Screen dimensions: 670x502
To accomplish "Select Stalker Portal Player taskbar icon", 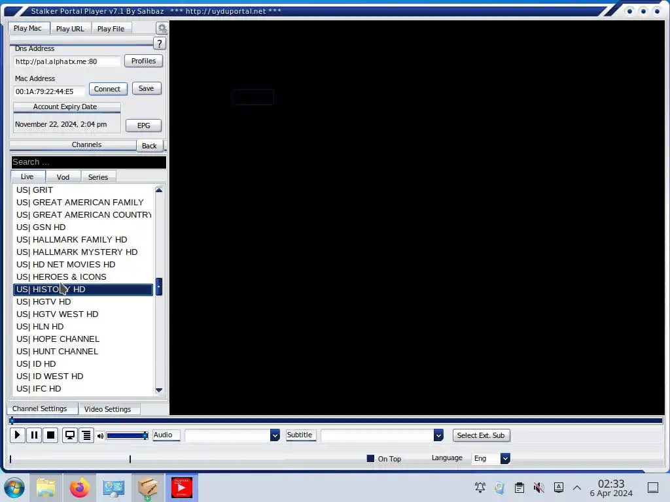I will tap(182, 488).
